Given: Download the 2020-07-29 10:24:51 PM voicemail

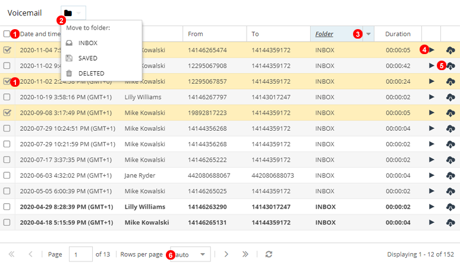Looking at the screenshot, I should (x=450, y=128).
